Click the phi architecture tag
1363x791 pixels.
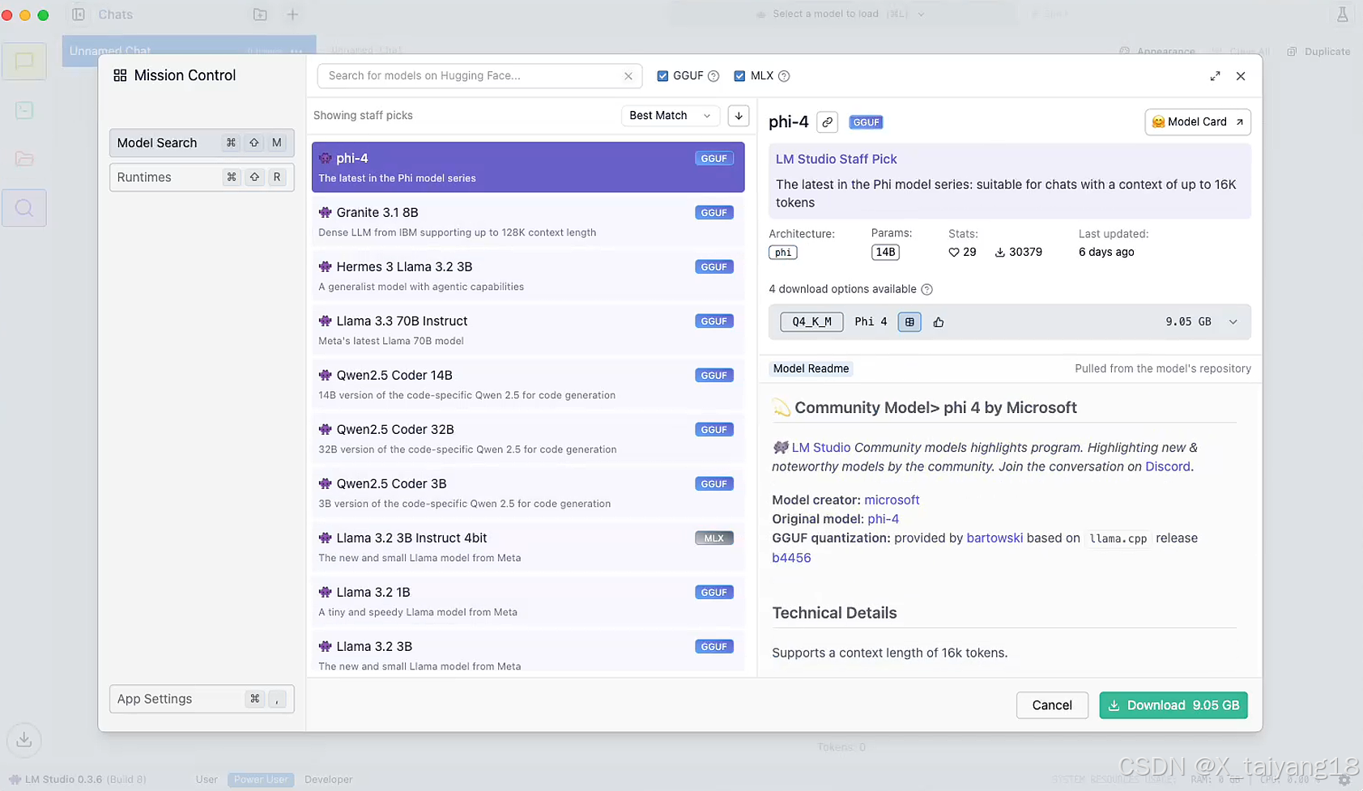click(783, 253)
